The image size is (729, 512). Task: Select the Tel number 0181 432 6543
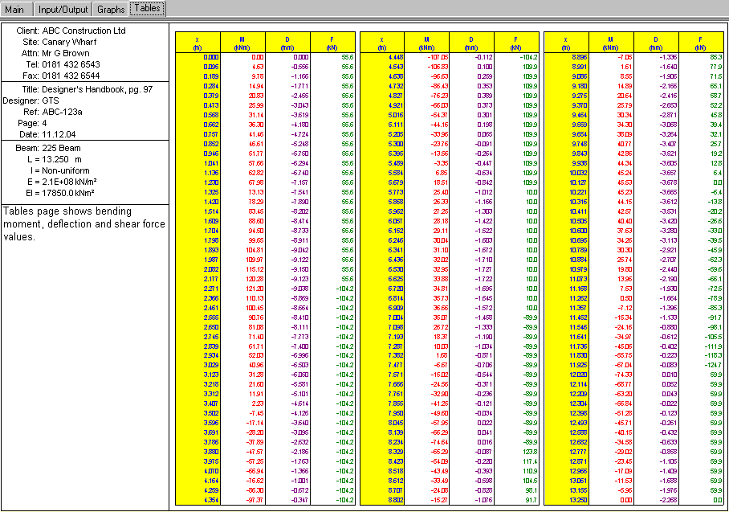71,63
